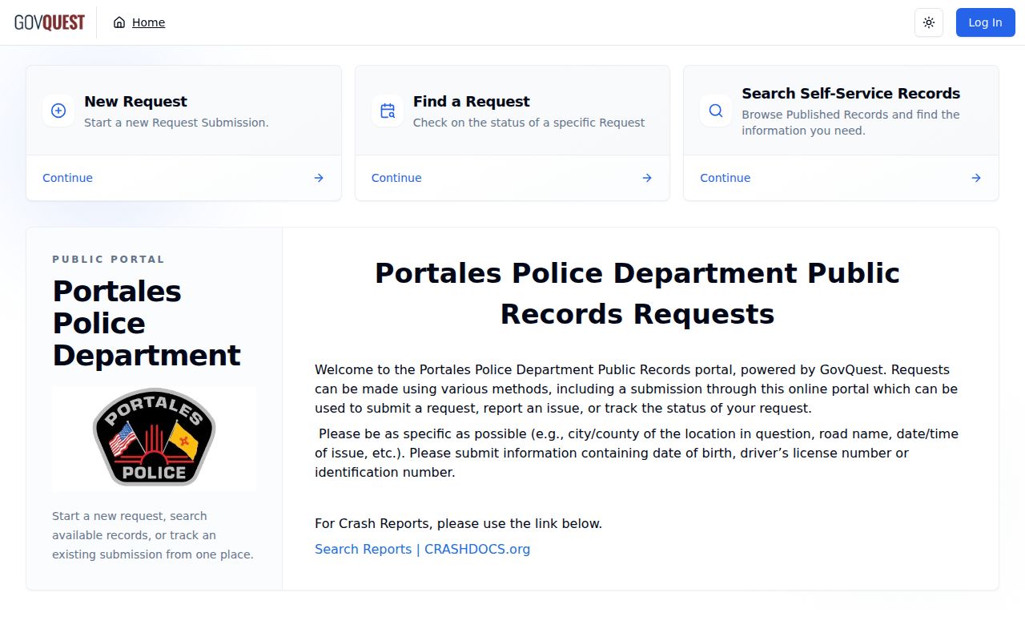Click the Public Records Requests main heading
The image size is (1025, 641).
(x=637, y=293)
